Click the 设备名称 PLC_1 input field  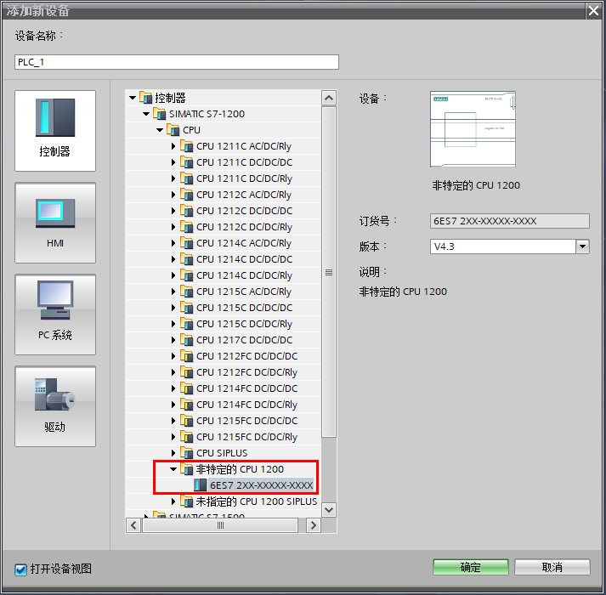[177, 62]
